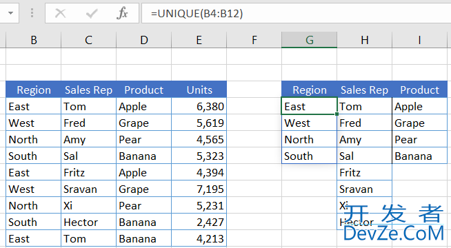451x248 pixels.
Task: Click Grape in column I
Action: coord(420,123)
